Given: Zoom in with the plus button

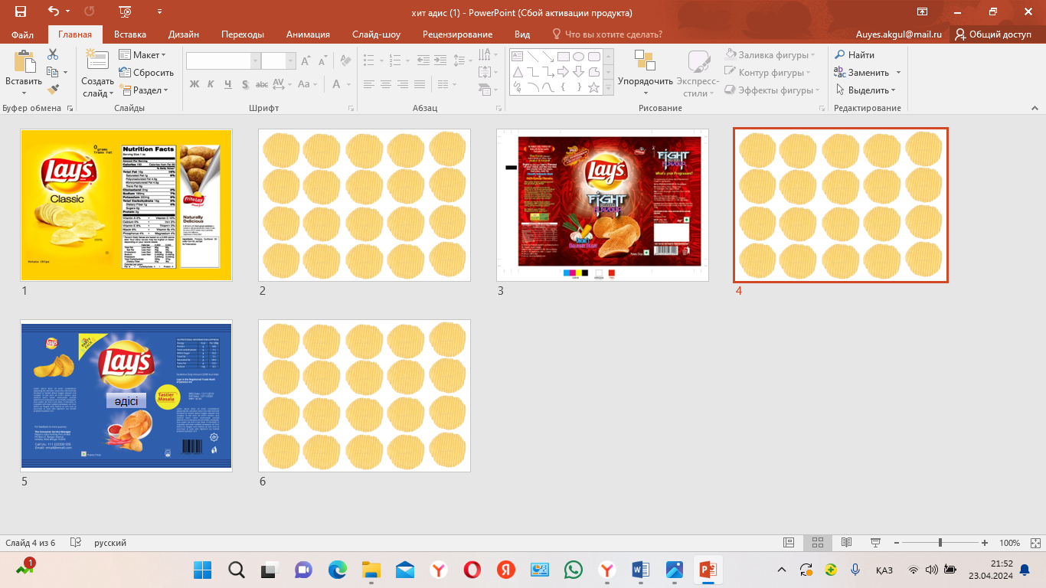Looking at the screenshot, I should tap(983, 543).
